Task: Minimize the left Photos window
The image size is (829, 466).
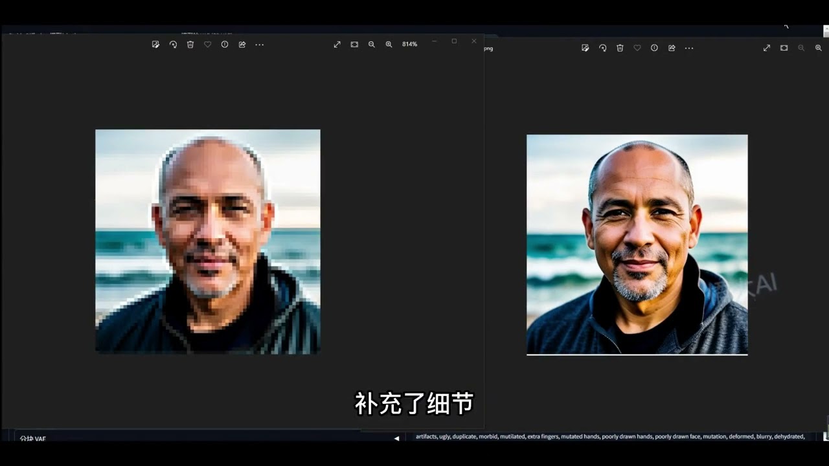Action: [x=434, y=41]
